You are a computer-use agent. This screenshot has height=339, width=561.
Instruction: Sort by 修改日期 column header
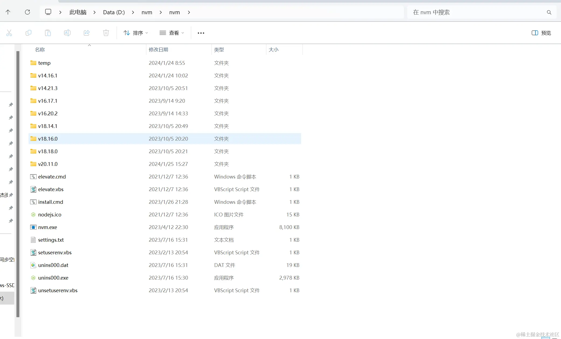click(158, 49)
